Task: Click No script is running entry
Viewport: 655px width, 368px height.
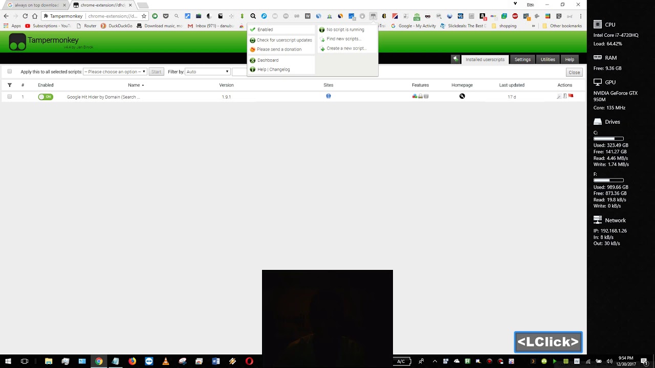Action: tap(347, 30)
